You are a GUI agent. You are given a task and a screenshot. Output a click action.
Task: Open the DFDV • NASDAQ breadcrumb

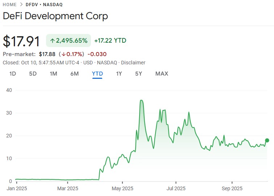[x=44, y=5]
